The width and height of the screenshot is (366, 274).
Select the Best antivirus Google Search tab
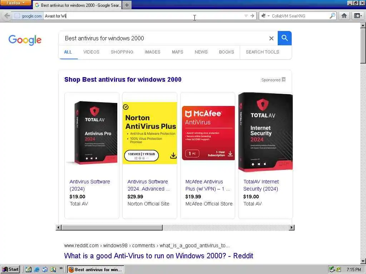78,5
